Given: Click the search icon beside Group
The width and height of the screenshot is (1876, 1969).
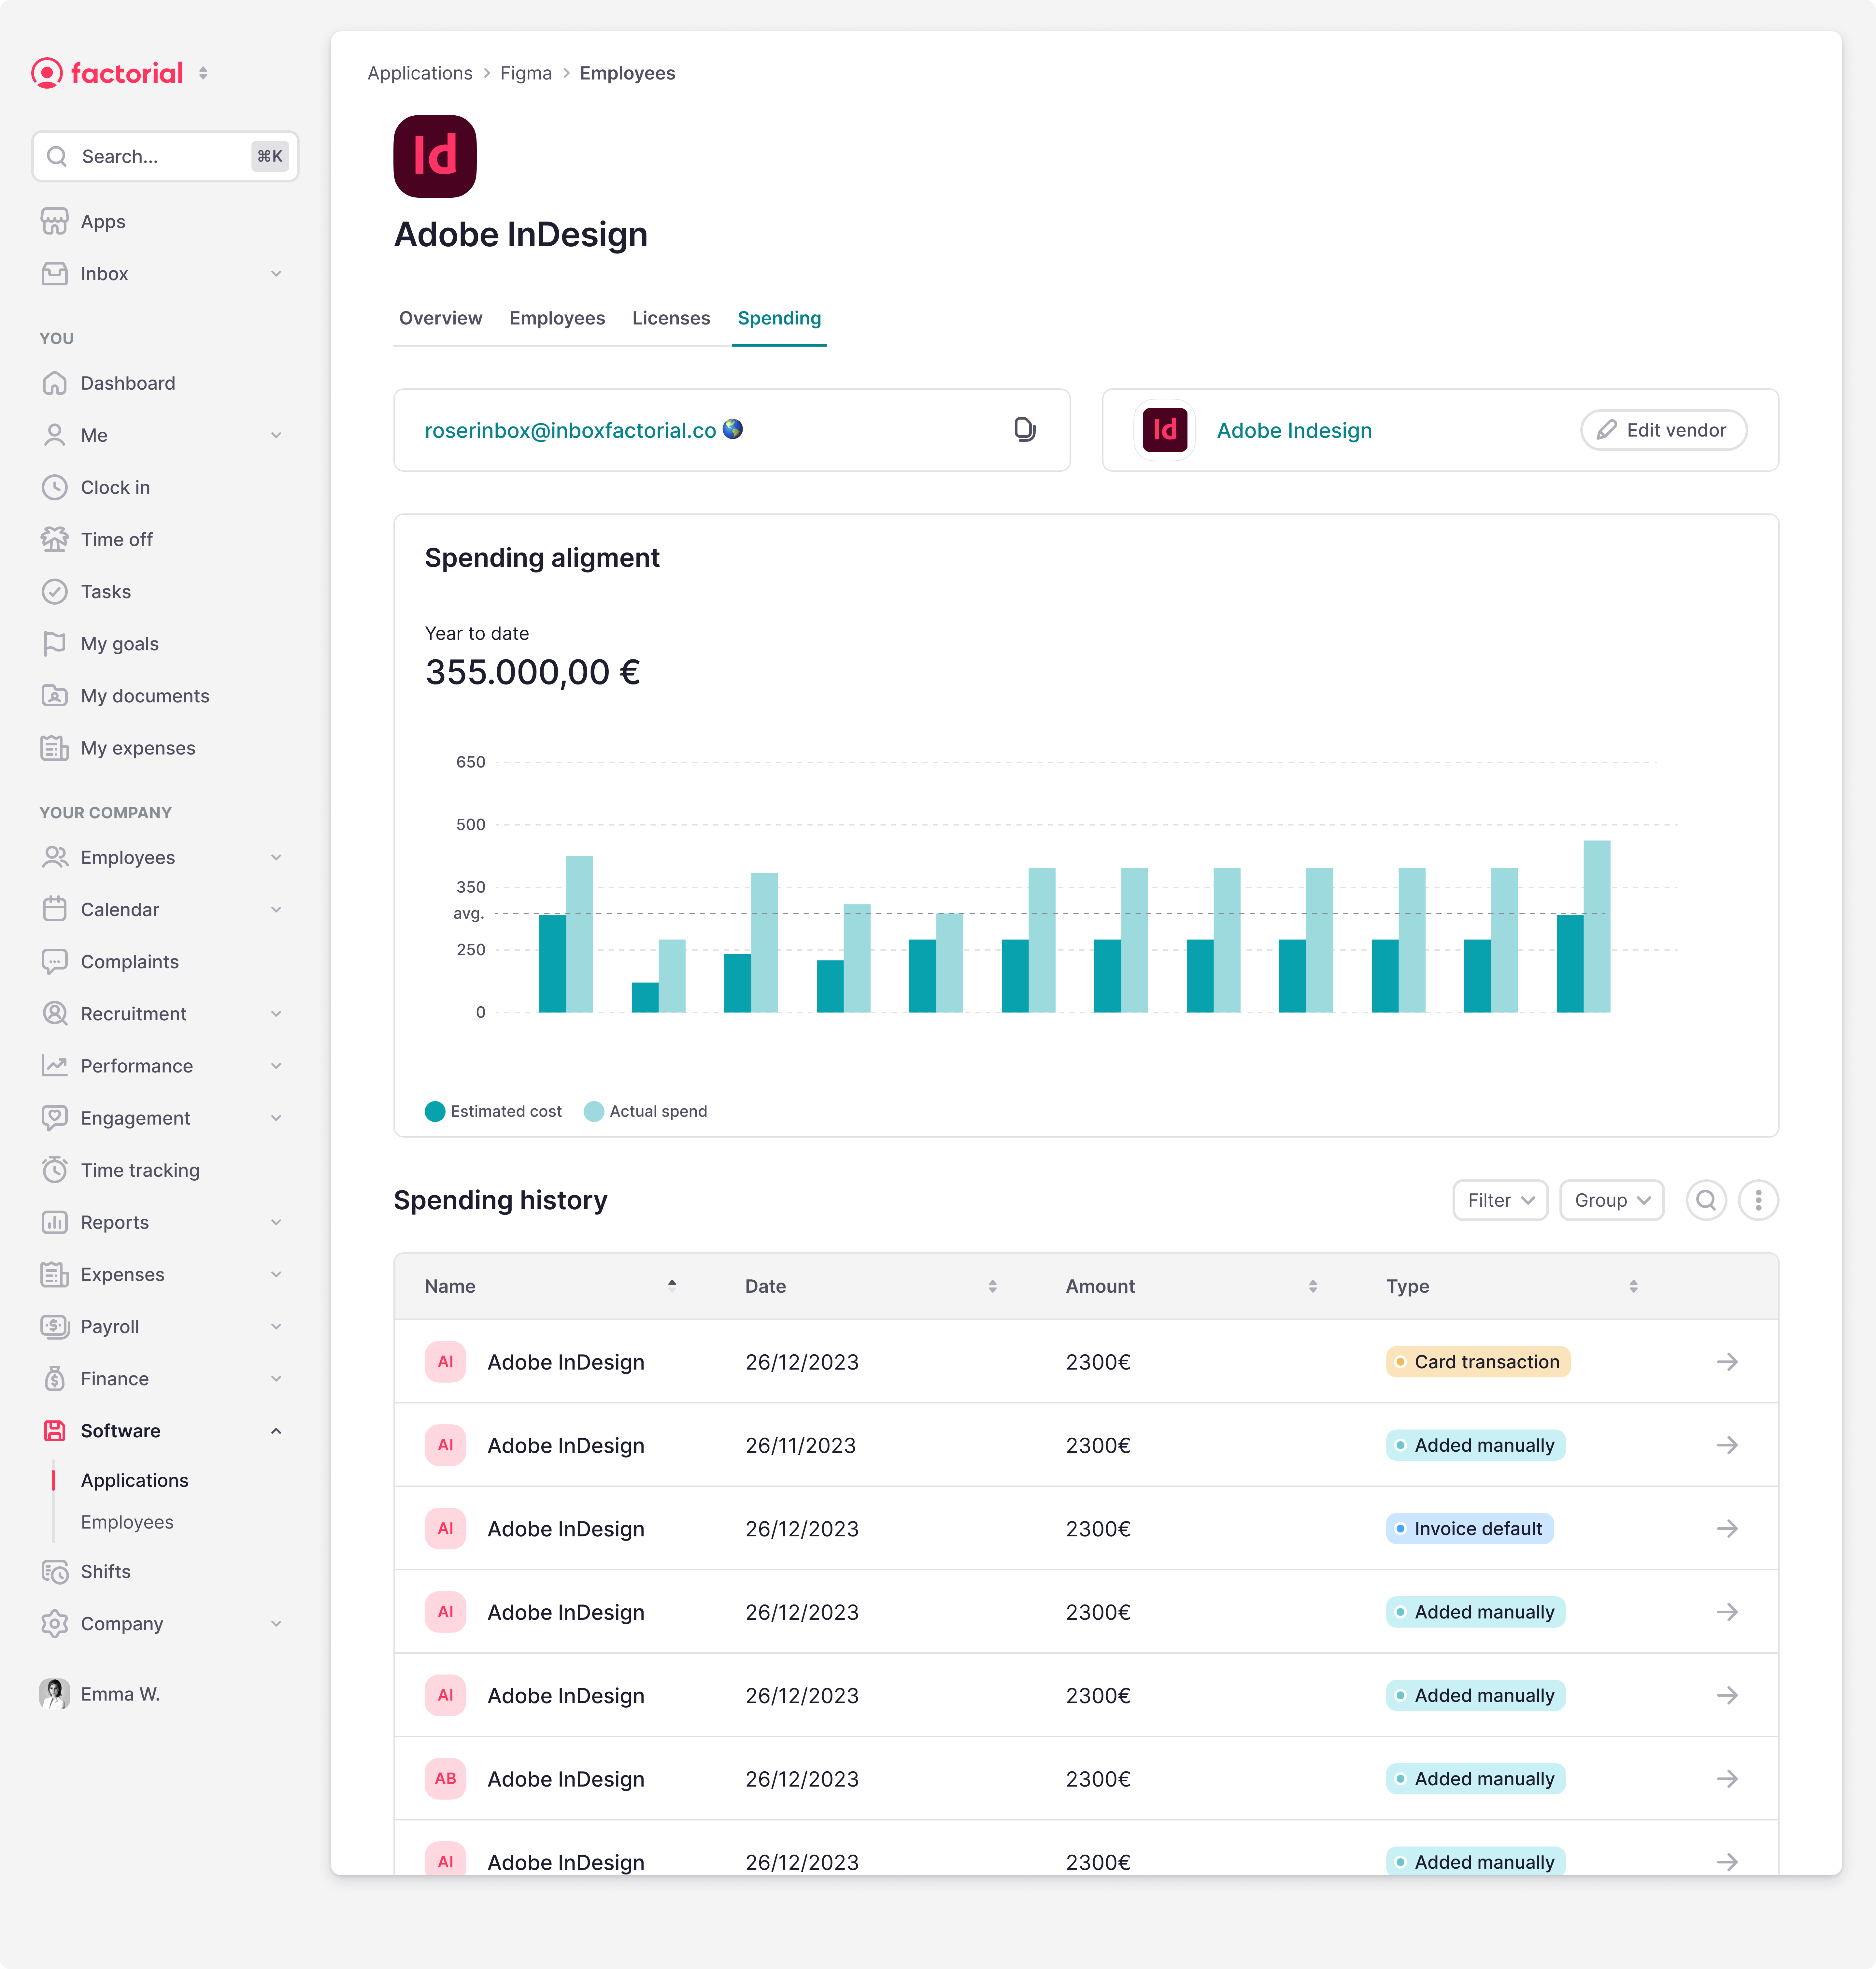Looking at the screenshot, I should [x=1706, y=1200].
